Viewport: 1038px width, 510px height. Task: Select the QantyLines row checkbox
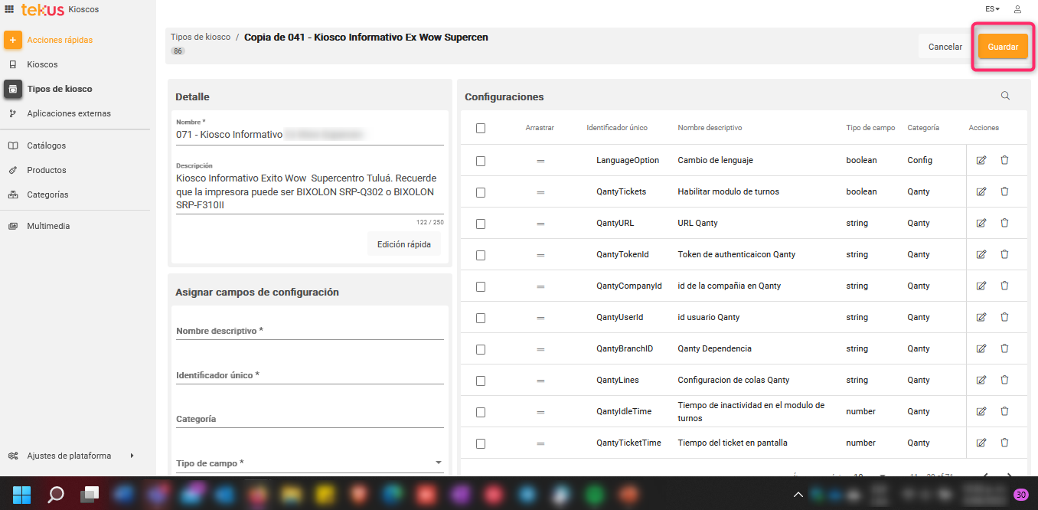[x=481, y=381]
